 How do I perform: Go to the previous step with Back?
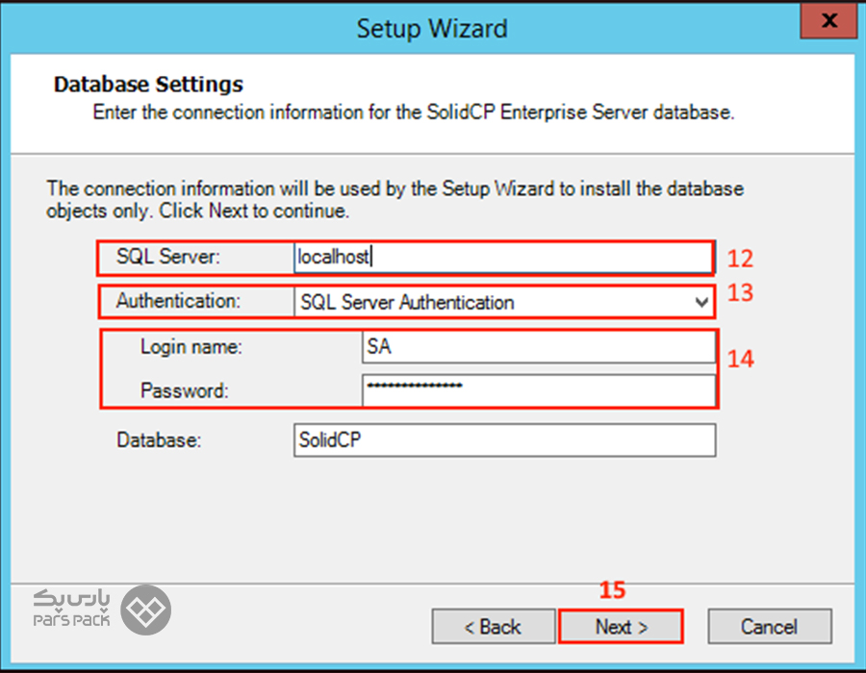[493, 627]
